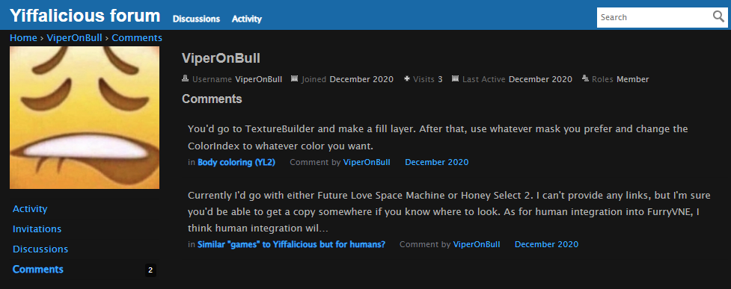This screenshot has width=731, height=289.
Task: Click the Comments count badge 2
Action: (150, 270)
